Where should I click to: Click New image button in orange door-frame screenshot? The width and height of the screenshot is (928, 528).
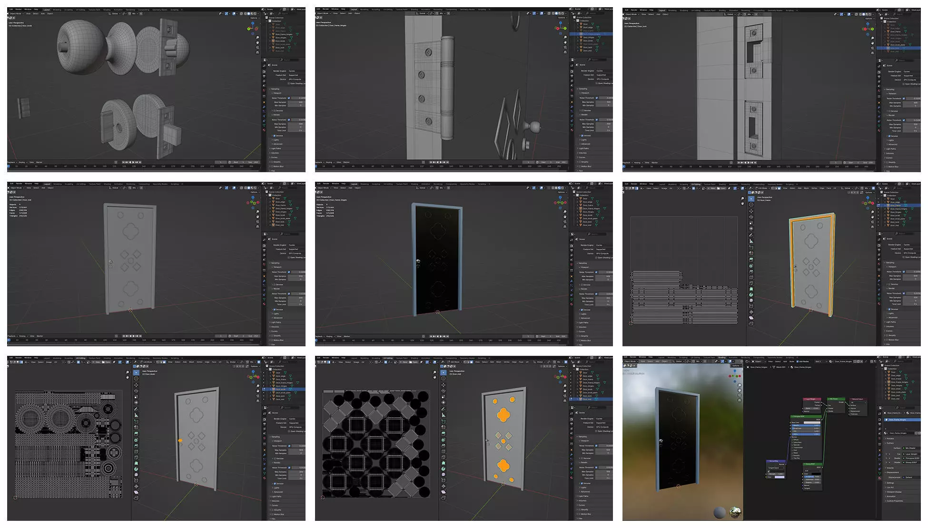[712, 188]
